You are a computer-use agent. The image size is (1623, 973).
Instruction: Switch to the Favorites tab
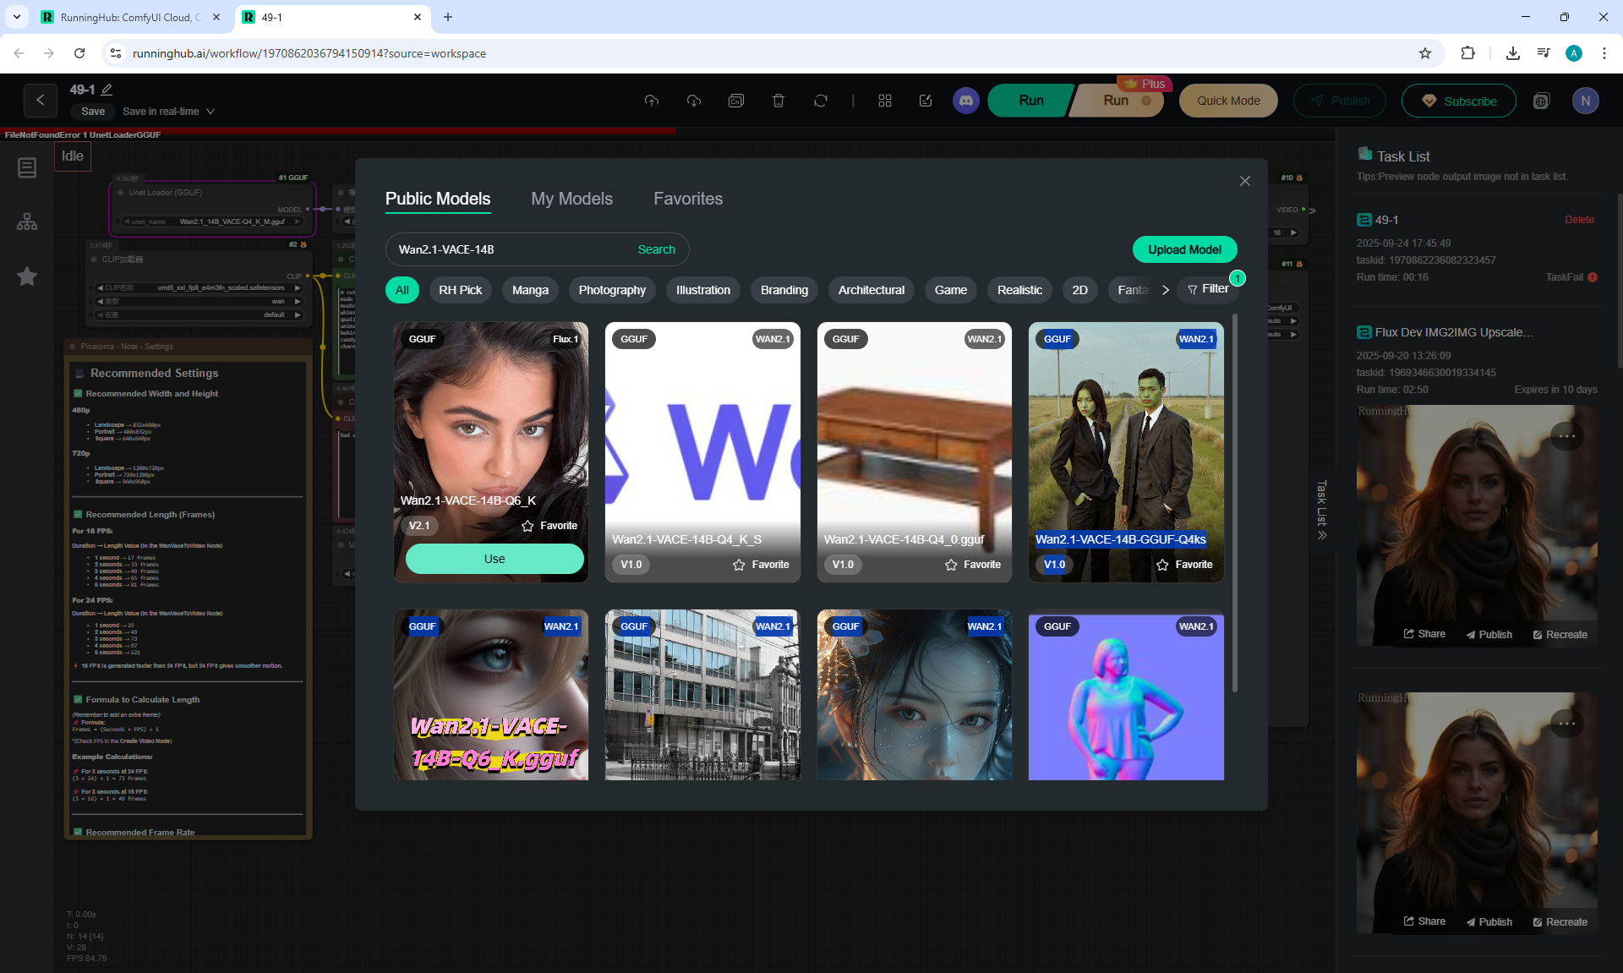687,199
